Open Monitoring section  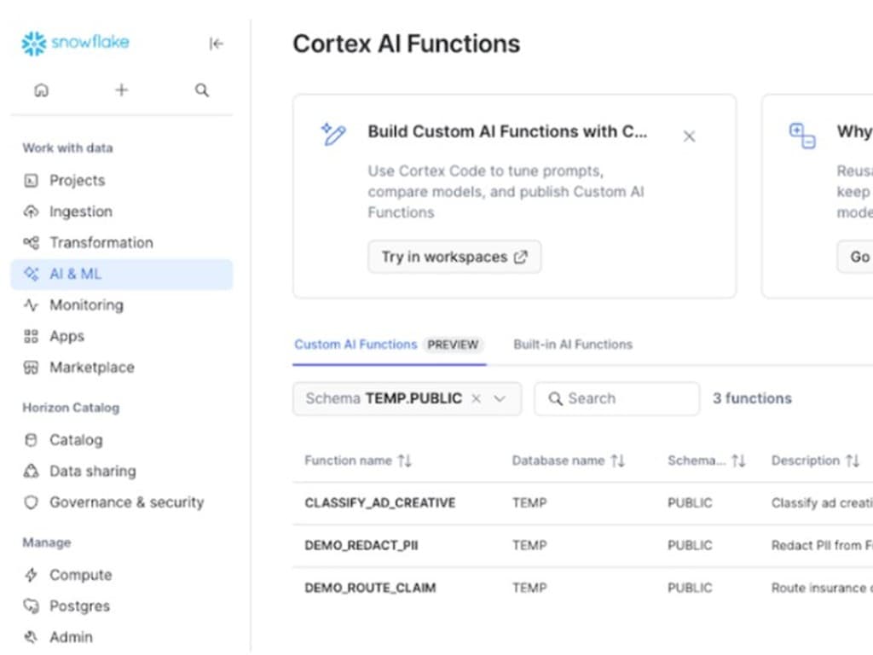coord(121,305)
